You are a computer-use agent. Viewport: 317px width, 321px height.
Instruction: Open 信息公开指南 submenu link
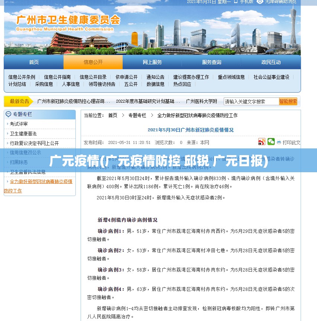(x=57, y=77)
